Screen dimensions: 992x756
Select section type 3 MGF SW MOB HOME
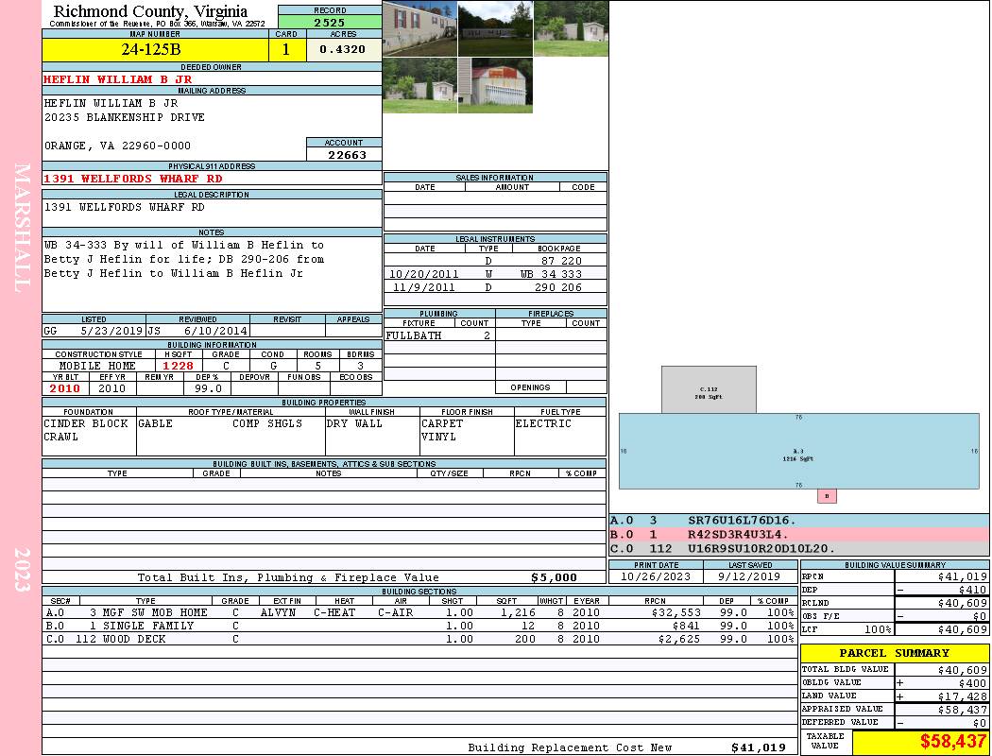(x=148, y=612)
